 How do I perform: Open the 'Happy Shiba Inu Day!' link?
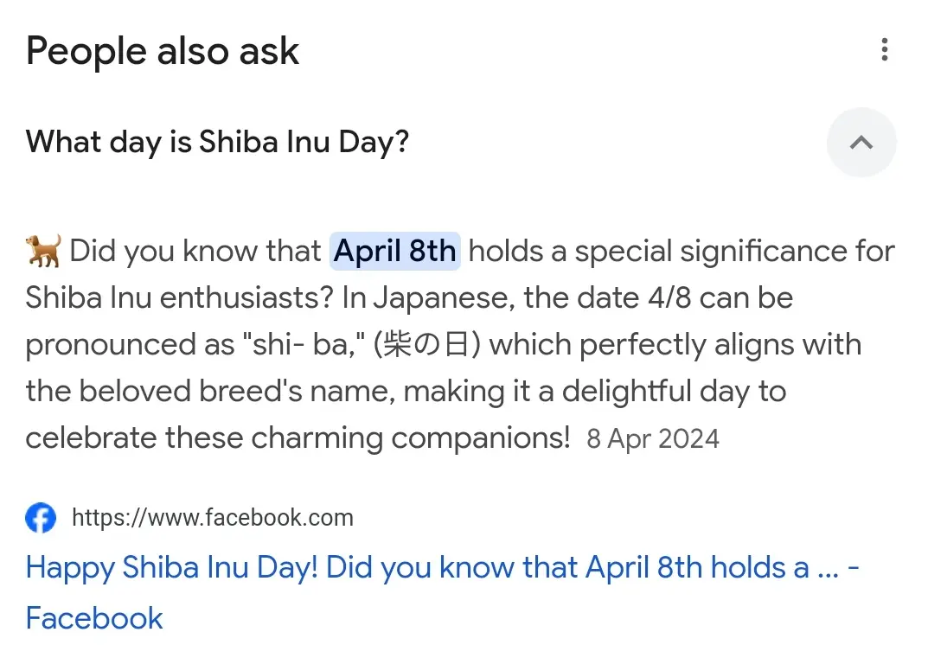(x=417, y=567)
